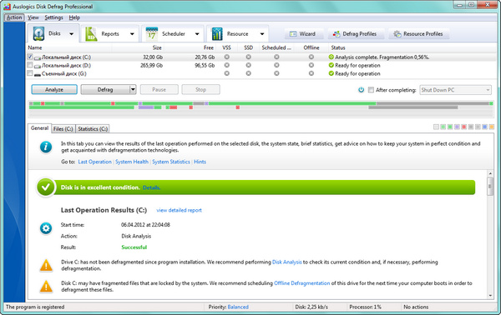Follow the System Health link
Image resolution: width=501 pixels, height=315 pixels.
(132, 162)
